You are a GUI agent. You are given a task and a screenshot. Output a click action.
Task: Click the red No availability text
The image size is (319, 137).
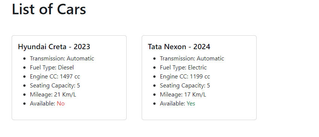[60, 104]
